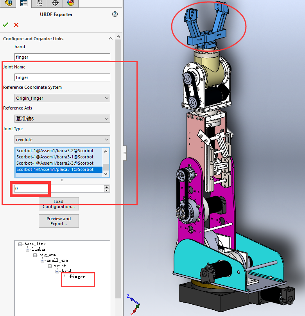Click the child links number field
This screenshot has width=305, height=316.
59,189
